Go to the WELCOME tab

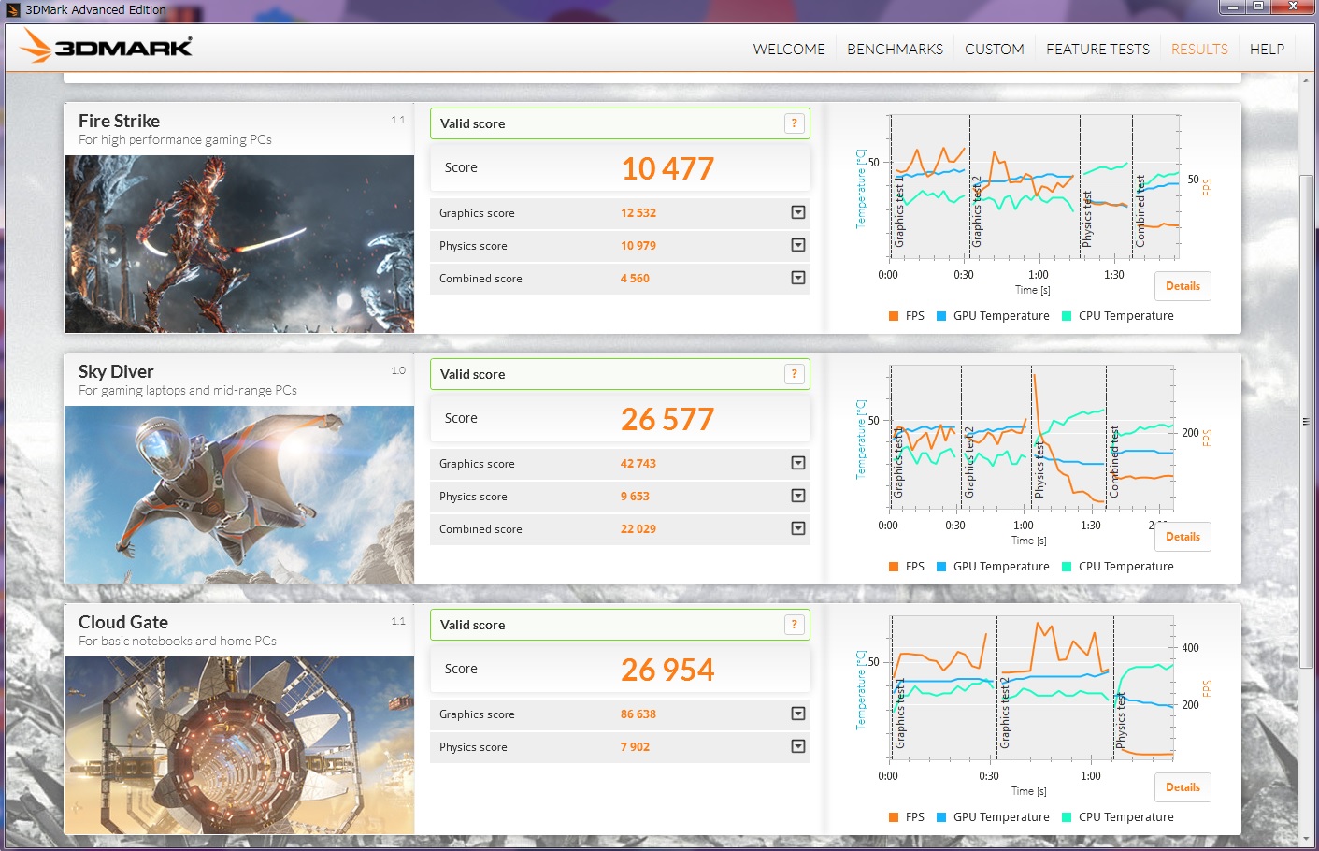coord(789,49)
